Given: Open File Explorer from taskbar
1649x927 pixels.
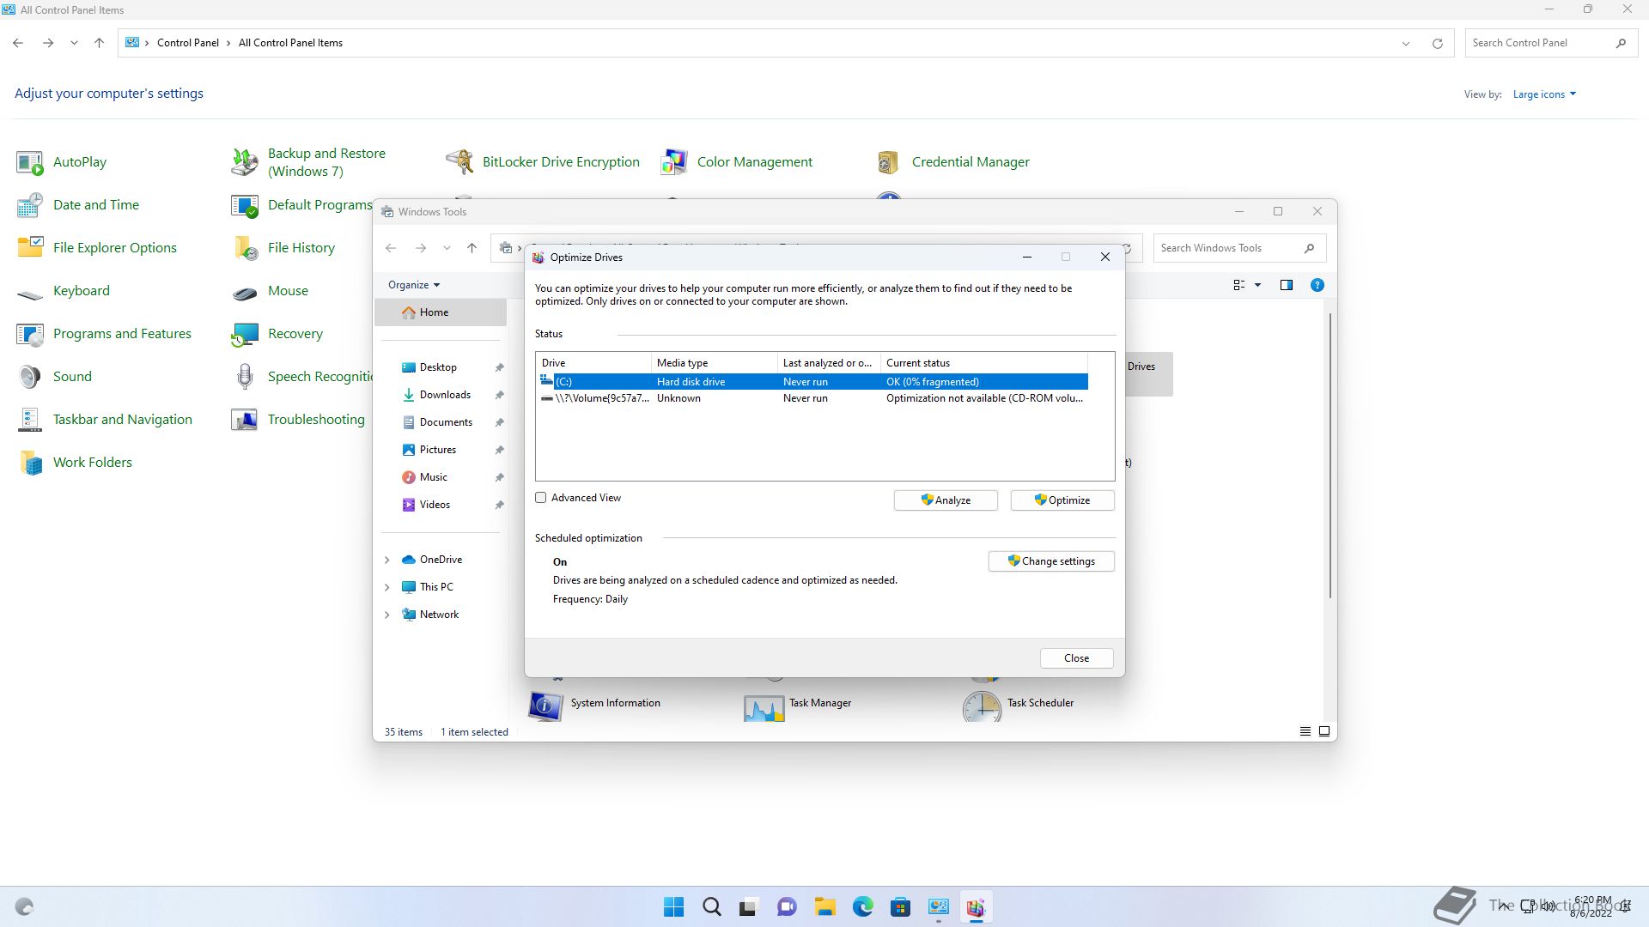Looking at the screenshot, I should (x=824, y=907).
